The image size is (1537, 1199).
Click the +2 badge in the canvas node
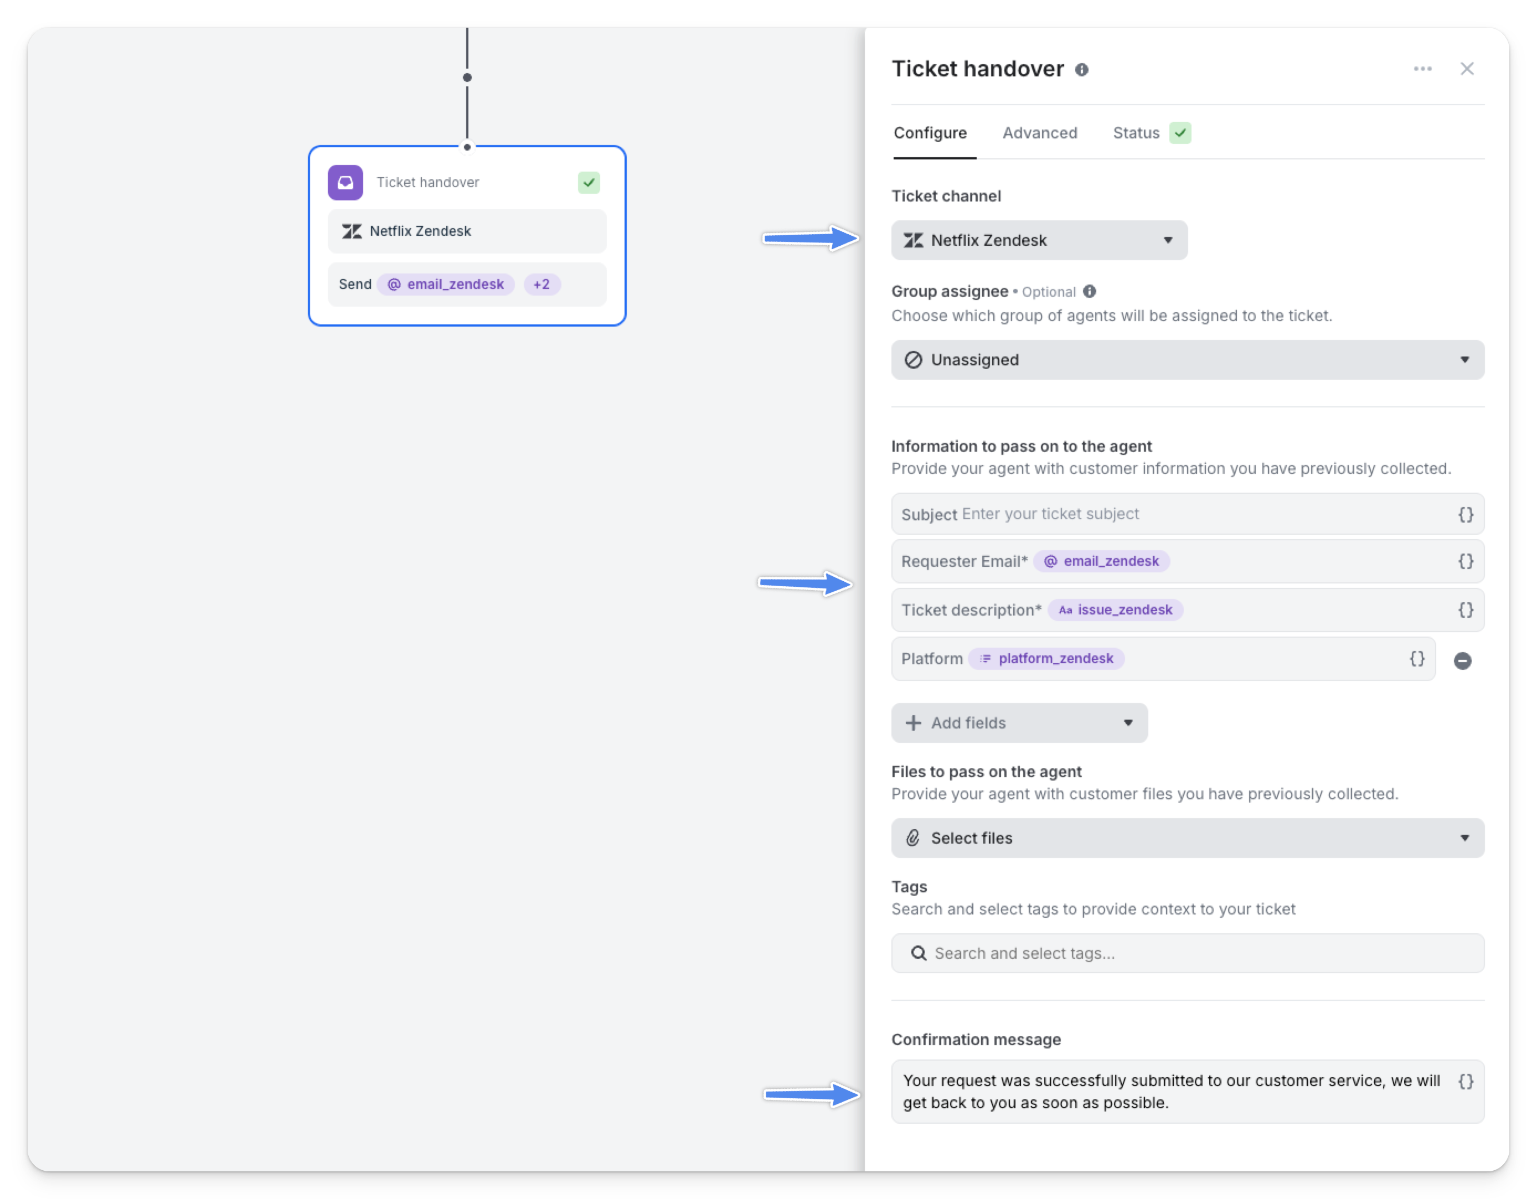tap(541, 285)
